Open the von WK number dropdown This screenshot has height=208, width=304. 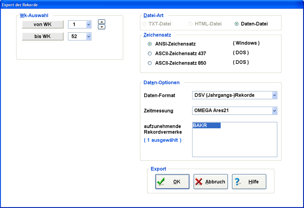pos(88,25)
